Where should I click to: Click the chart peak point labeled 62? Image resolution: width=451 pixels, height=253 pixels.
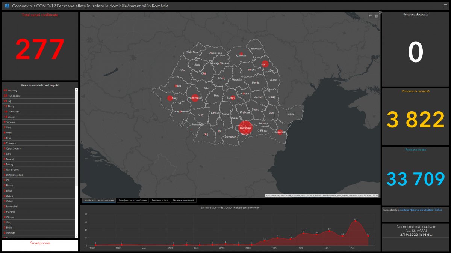coord(355,221)
